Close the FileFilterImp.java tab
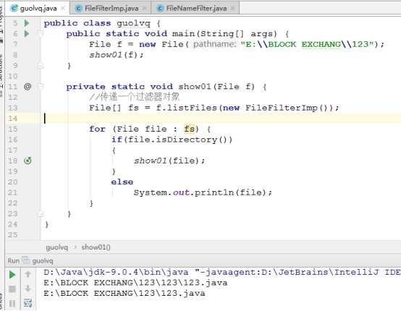 pyautogui.click(x=144, y=9)
